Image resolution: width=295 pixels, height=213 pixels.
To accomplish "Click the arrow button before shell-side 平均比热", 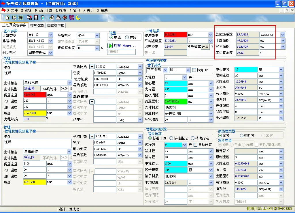I will tap(92, 67).
